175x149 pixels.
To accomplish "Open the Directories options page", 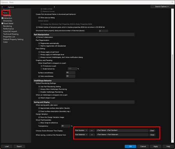I will (8, 21).
